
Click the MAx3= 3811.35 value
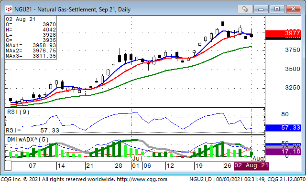pos(31,56)
